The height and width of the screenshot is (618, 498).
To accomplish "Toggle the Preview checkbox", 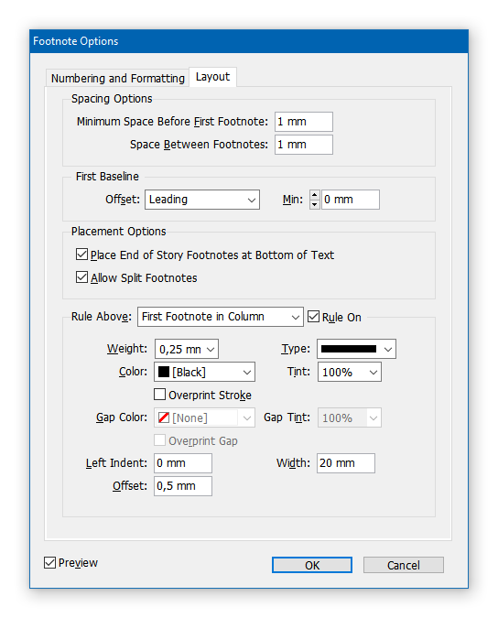I will (x=49, y=562).
